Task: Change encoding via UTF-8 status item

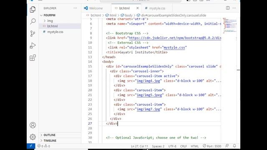Action: coord(172,146)
